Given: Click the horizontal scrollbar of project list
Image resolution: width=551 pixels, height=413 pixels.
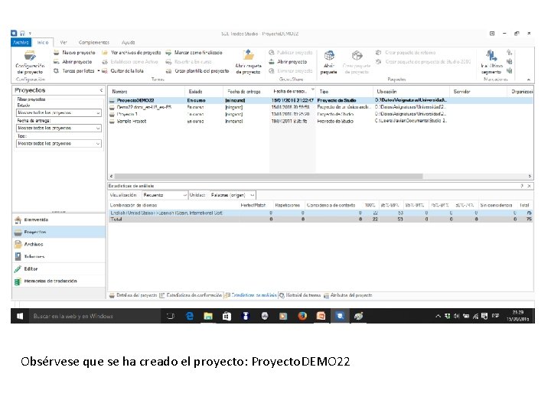Looking at the screenshot, I should [269, 176].
